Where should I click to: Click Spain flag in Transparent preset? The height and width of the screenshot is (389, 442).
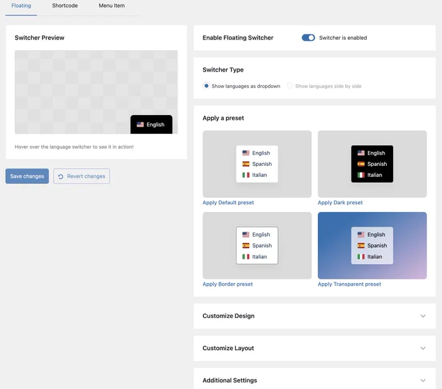[x=361, y=245]
